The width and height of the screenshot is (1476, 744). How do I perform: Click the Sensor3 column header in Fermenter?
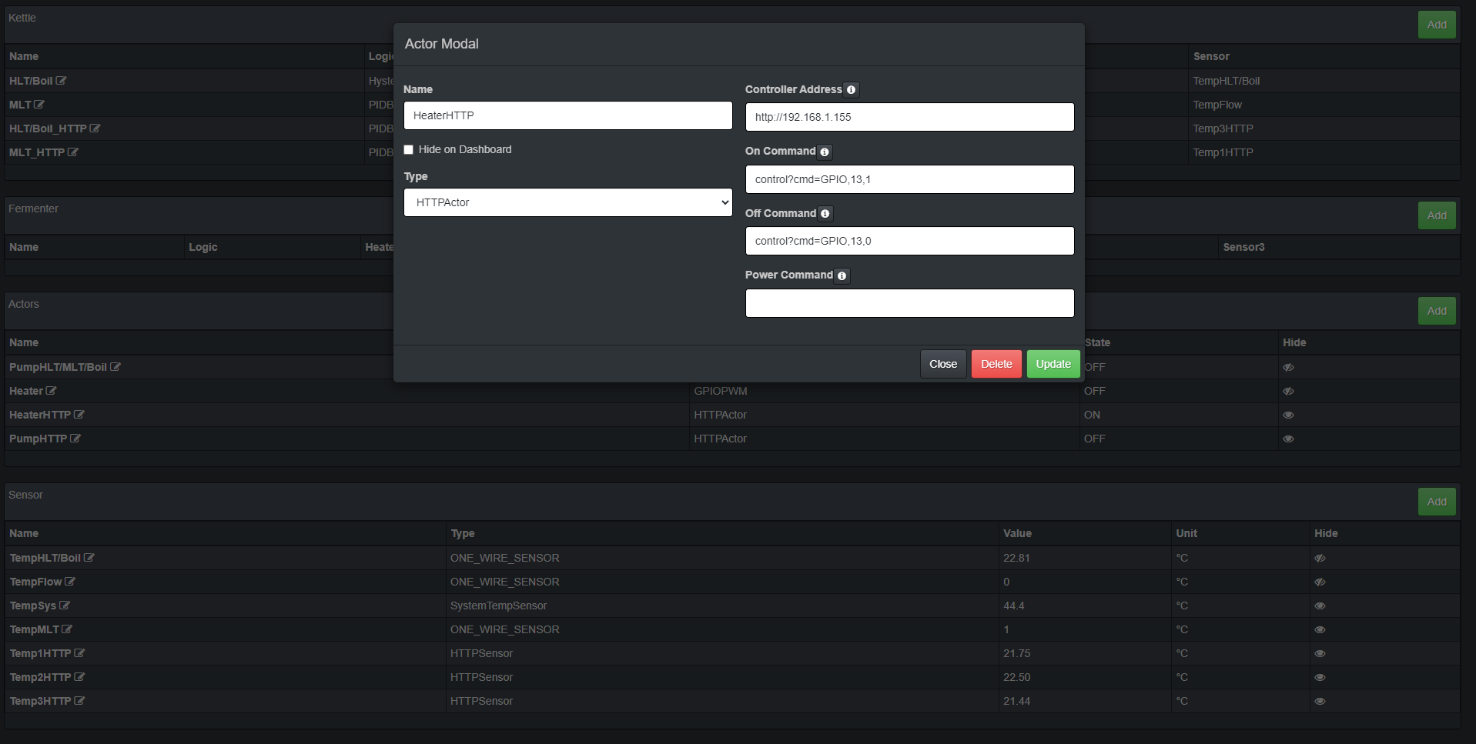(1243, 247)
